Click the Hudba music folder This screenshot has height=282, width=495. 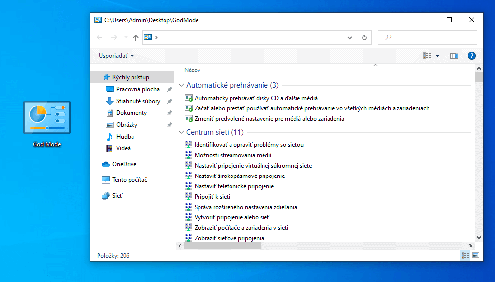pos(125,137)
